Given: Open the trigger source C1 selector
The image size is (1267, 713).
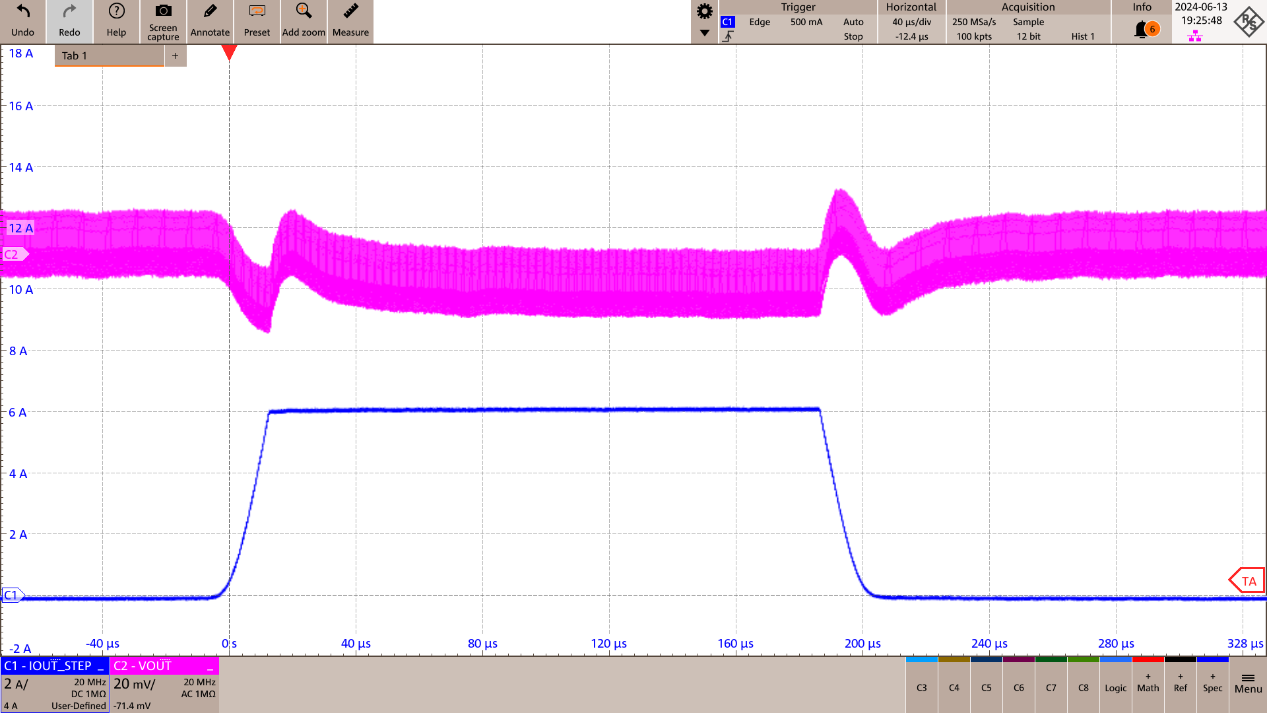Looking at the screenshot, I should click(x=727, y=21).
